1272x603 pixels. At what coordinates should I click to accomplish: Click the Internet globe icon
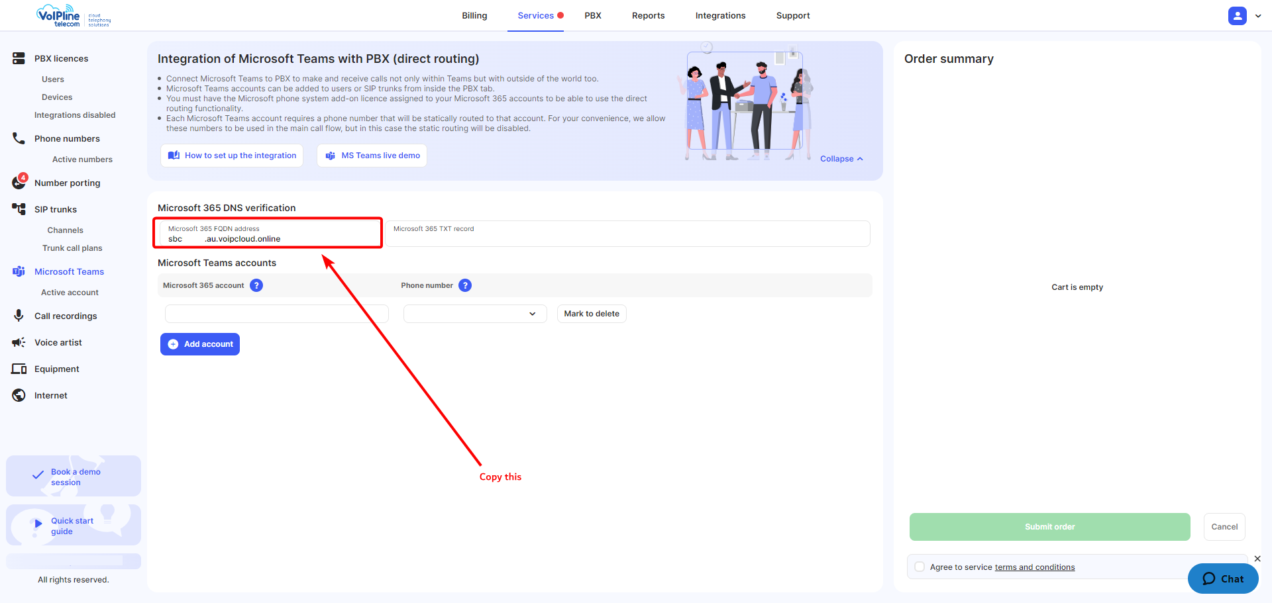coord(19,395)
